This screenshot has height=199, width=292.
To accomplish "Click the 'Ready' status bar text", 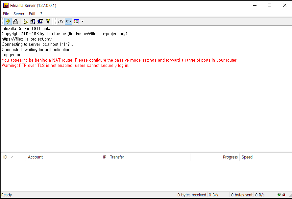I will [7, 195].
